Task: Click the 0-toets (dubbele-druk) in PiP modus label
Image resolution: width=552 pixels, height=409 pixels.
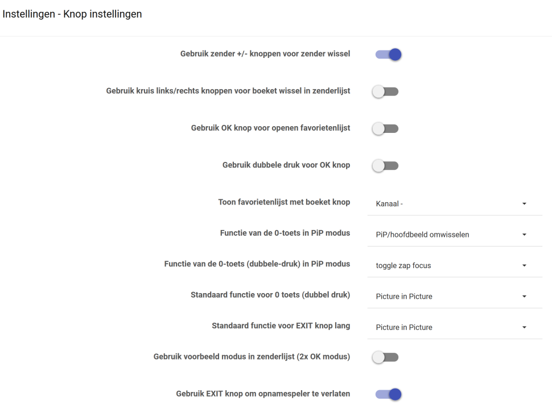Action: click(257, 264)
